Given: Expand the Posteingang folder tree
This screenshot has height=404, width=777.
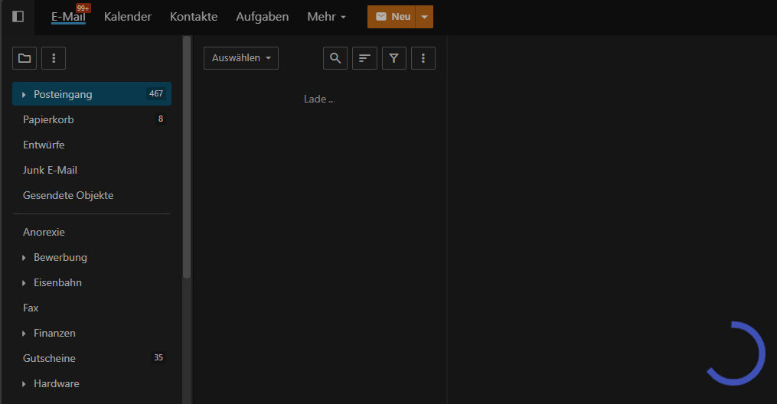Looking at the screenshot, I should tap(24, 94).
